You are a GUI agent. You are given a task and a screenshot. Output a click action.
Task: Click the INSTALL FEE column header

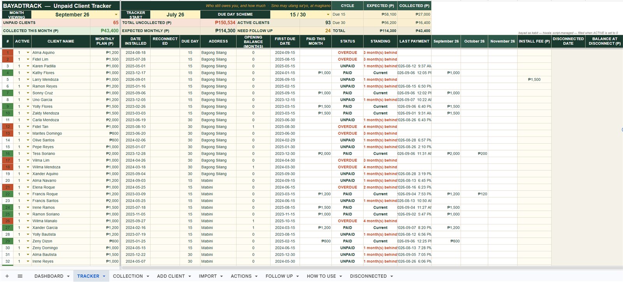[x=534, y=41]
